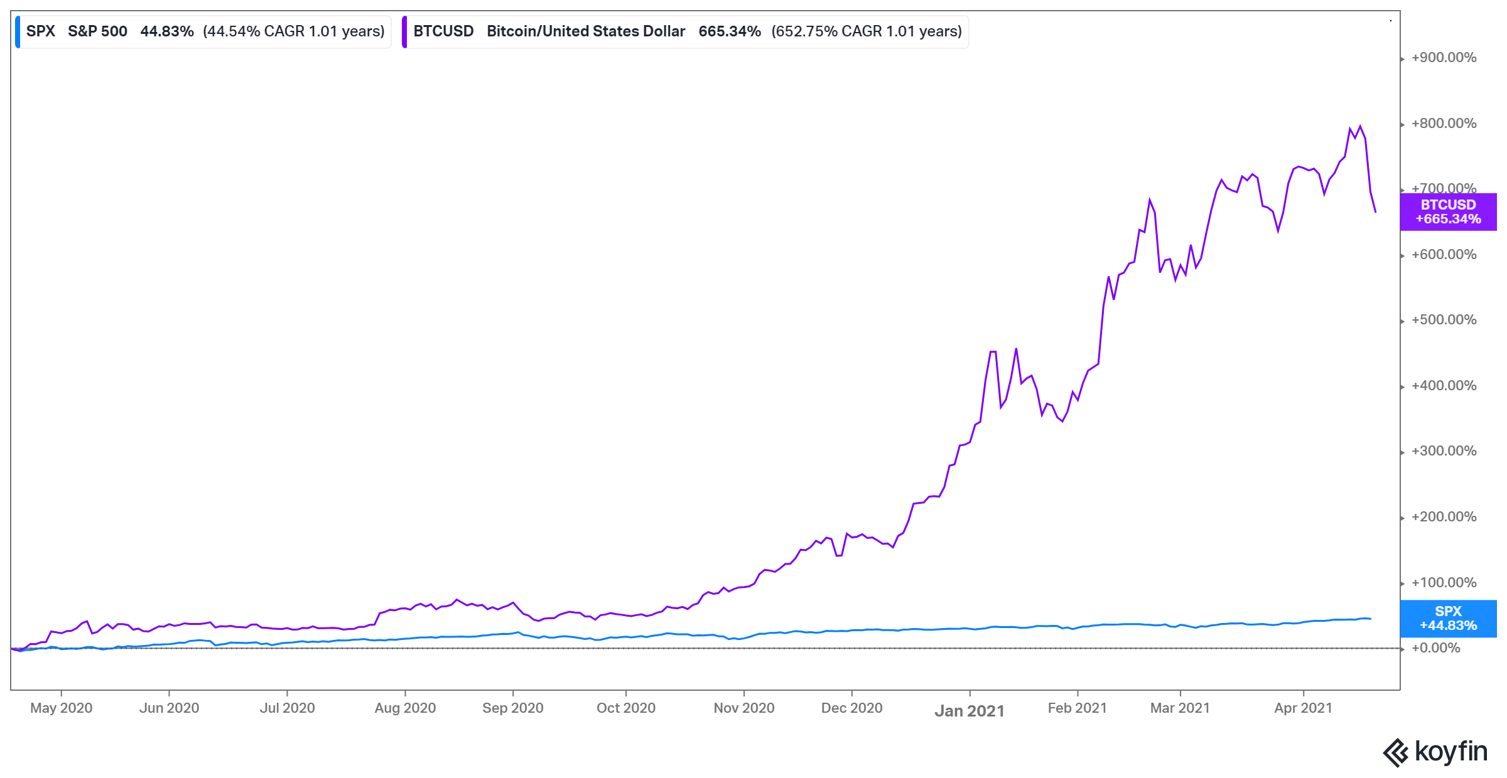Click the 652.75% CAGR 1.01 years text
Screen dimensions: 1507x778
867,31
